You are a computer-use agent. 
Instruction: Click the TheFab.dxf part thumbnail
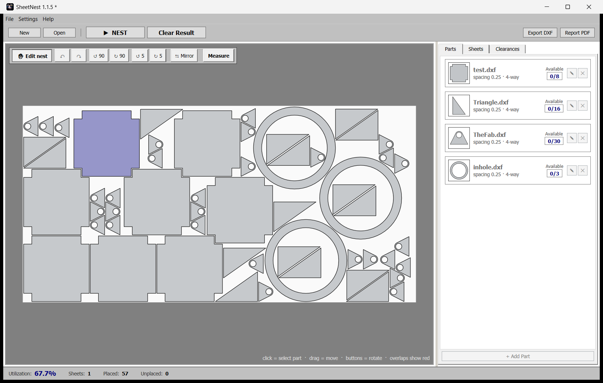[459, 138]
